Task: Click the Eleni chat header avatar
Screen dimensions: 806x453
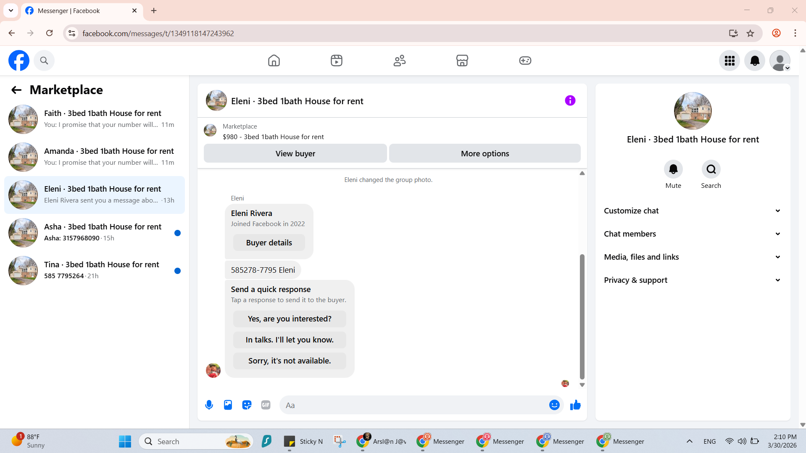Action: (x=216, y=100)
